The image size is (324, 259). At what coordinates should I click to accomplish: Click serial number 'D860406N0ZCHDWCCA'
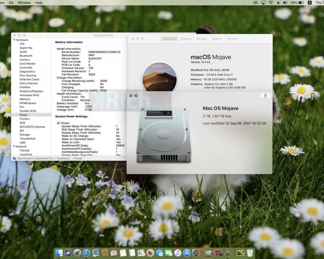104,52
